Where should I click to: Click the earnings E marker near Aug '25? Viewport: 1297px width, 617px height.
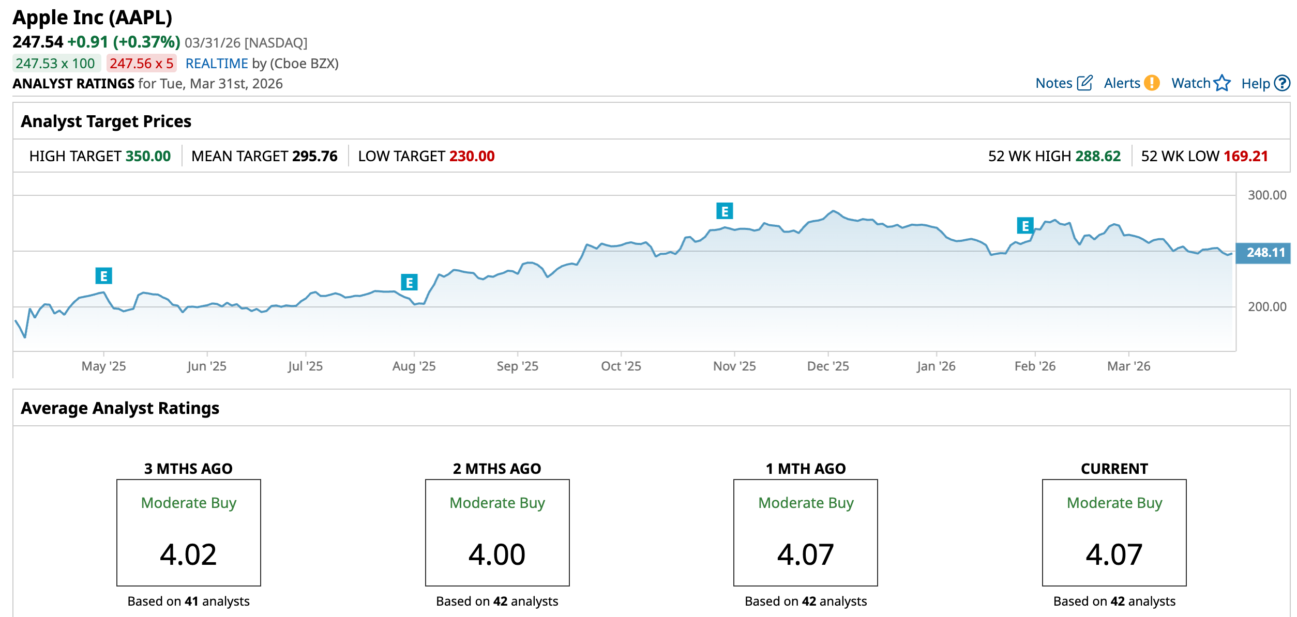(409, 283)
